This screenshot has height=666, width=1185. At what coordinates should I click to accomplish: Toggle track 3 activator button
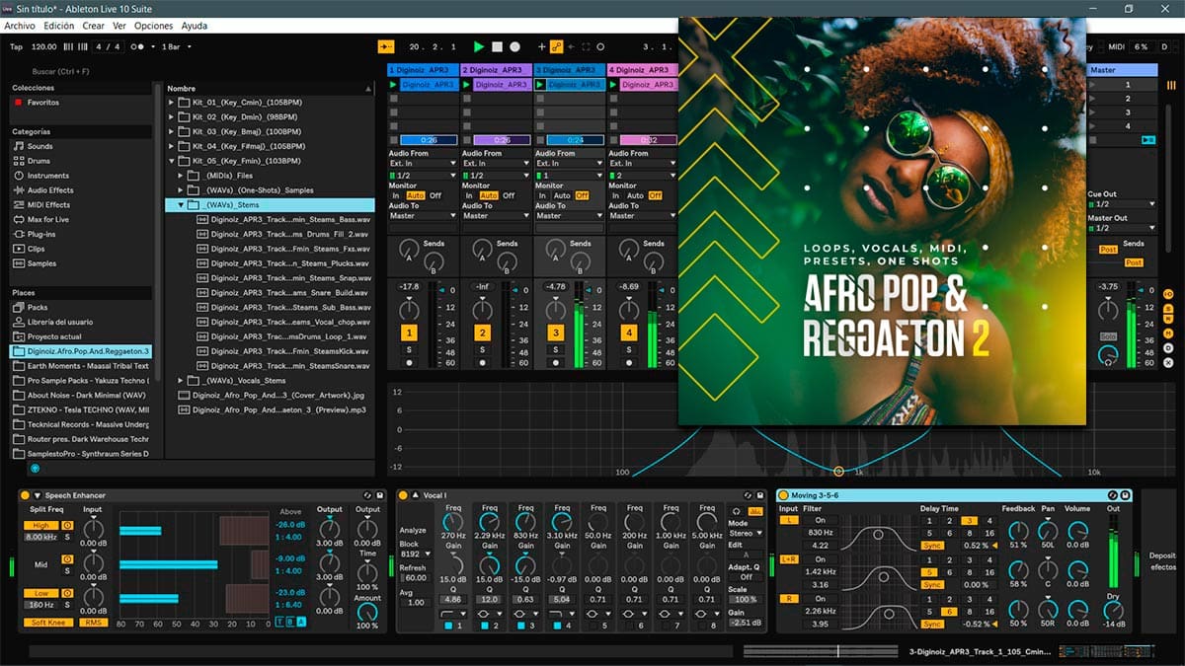(x=555, y=333)
